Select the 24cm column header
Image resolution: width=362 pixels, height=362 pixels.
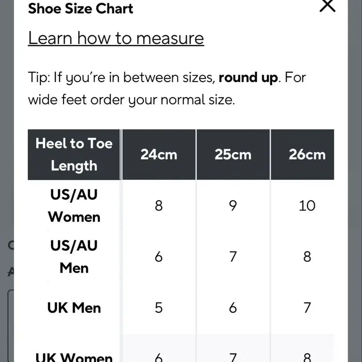tap(158, 155)
